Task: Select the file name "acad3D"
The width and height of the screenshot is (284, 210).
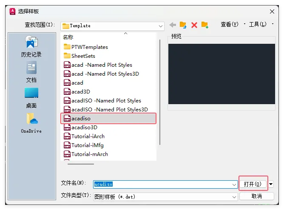Action: click(x=81, y=91)
